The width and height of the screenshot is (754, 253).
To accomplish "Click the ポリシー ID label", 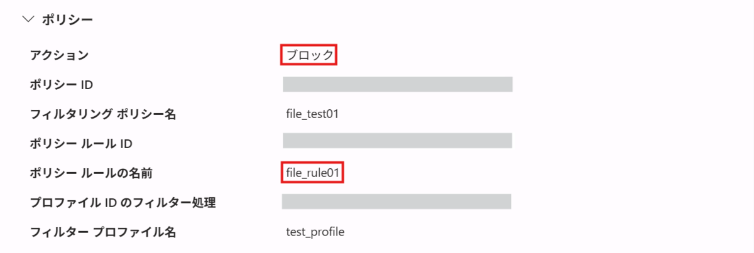I will [x=62, y=85].
